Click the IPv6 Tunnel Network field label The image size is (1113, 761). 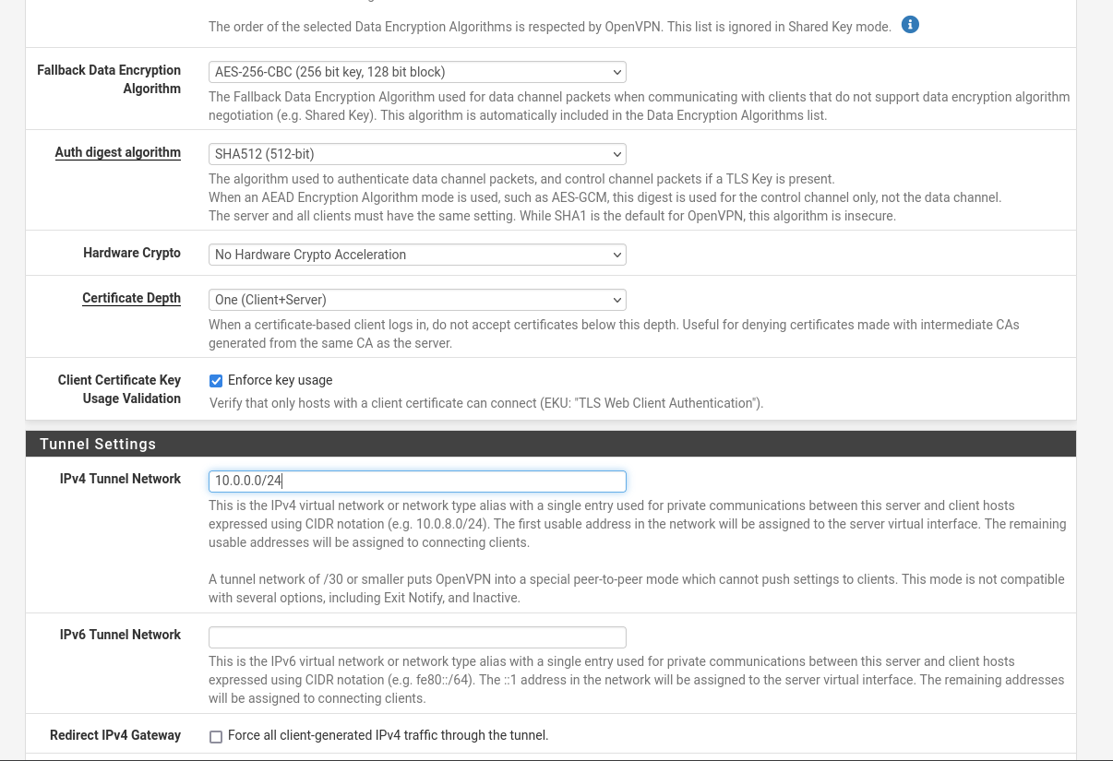tap(120, 635)
